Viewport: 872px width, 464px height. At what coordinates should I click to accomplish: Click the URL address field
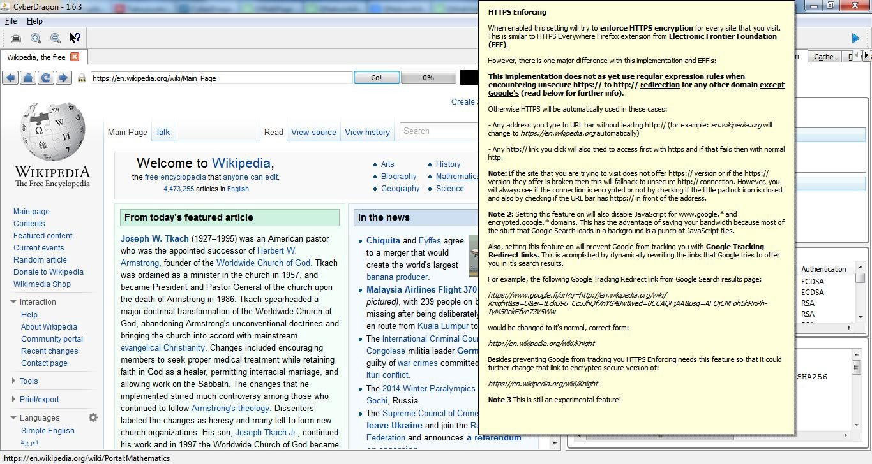click(221, 78)
